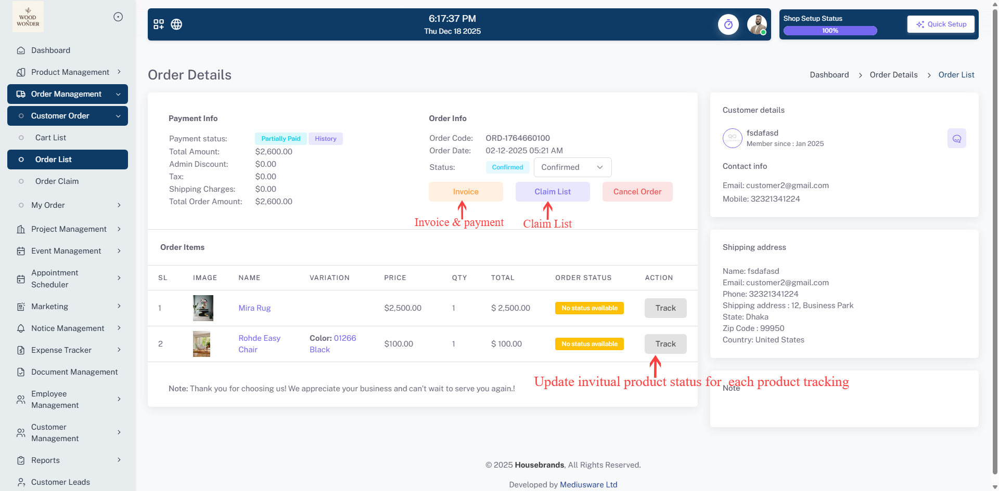Click the Wood Wonder logo
The height and width of the screenshot is (491, 999).
pos(28,17)
